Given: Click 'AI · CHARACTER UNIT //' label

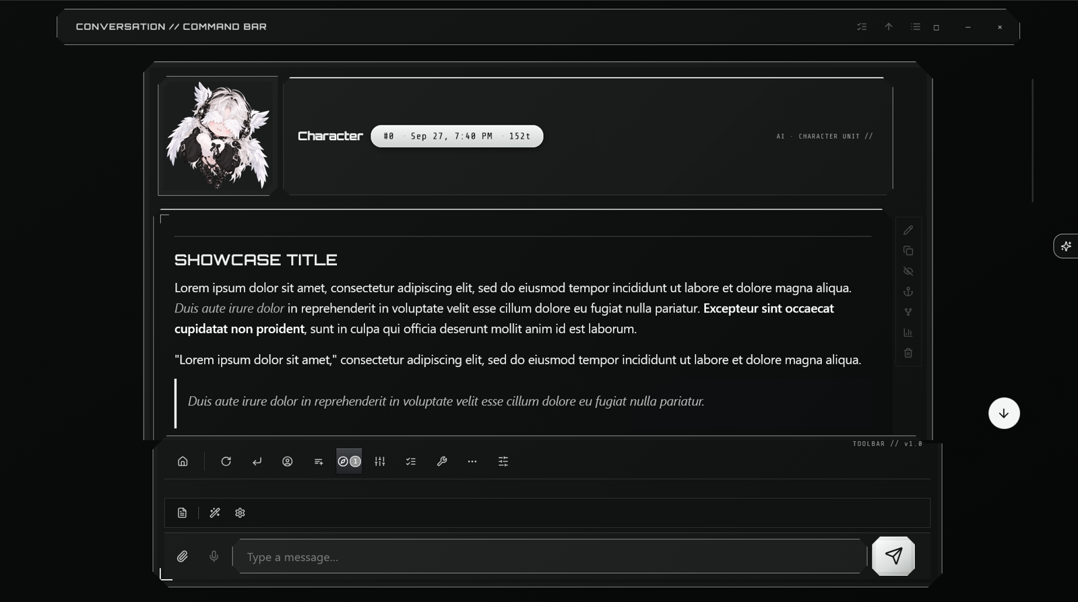Looking at the screenshot, I should click(825, 136).
